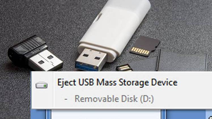Click the microSD card with gold contacts

tap(145, 46)
